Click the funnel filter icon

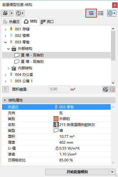5,89
